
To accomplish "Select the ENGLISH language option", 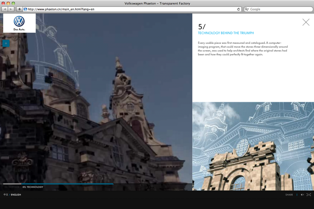I will click(x=16, y=195).
